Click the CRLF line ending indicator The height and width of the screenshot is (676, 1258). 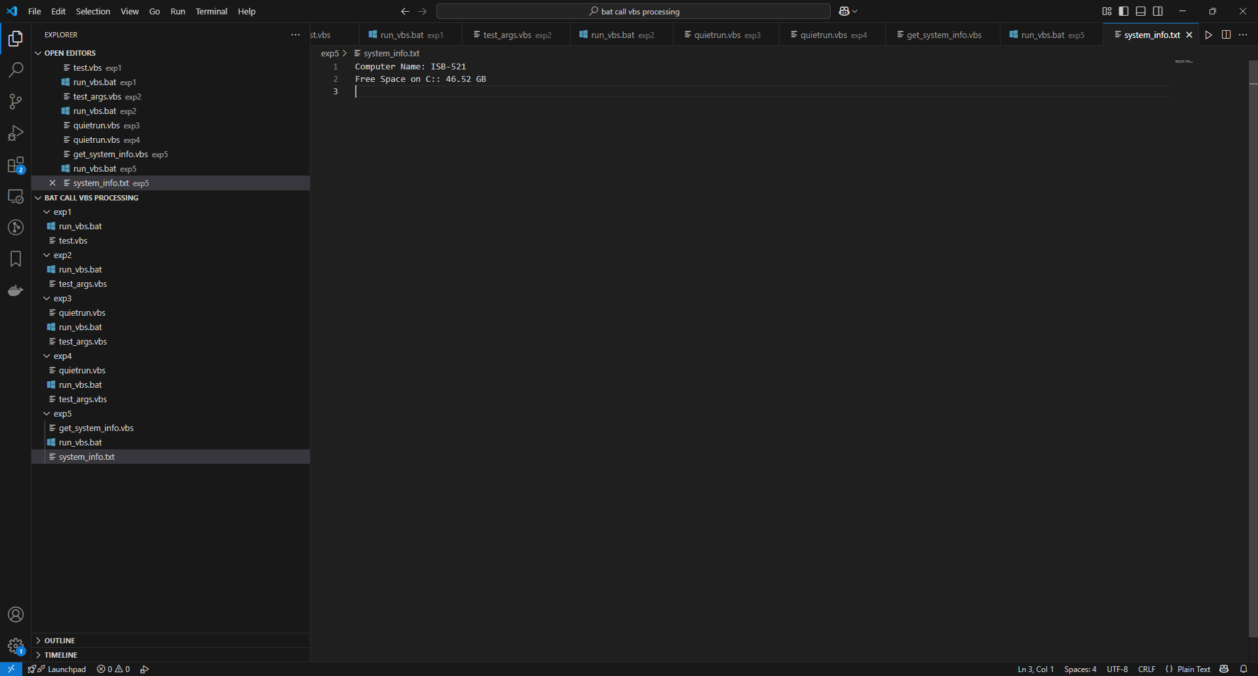[x=1147, y=669]
